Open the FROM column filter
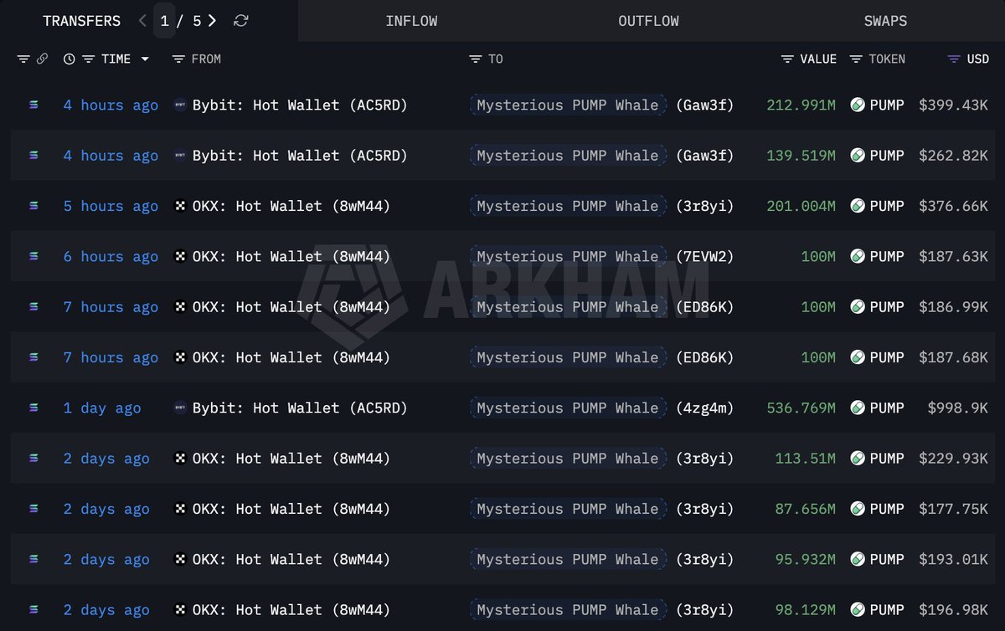This screenshot has width=1005, height=631. pos(178,59)
